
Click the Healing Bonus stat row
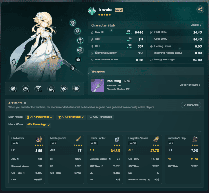tap(176, 46)
